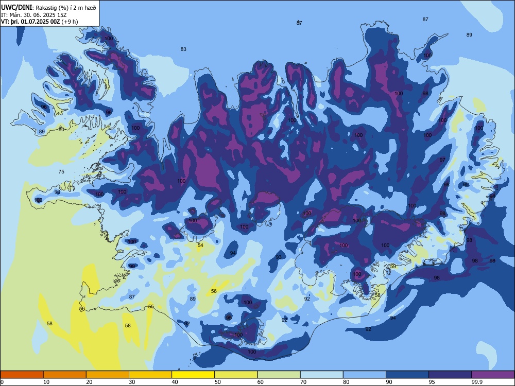Viewport: 515px width, 386px height.
Task: Click the '83' humidity value on the map
Action: pos(183,49)
